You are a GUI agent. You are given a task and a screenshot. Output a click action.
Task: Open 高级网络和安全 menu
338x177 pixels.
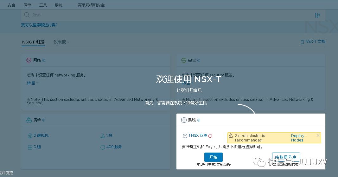91,5
